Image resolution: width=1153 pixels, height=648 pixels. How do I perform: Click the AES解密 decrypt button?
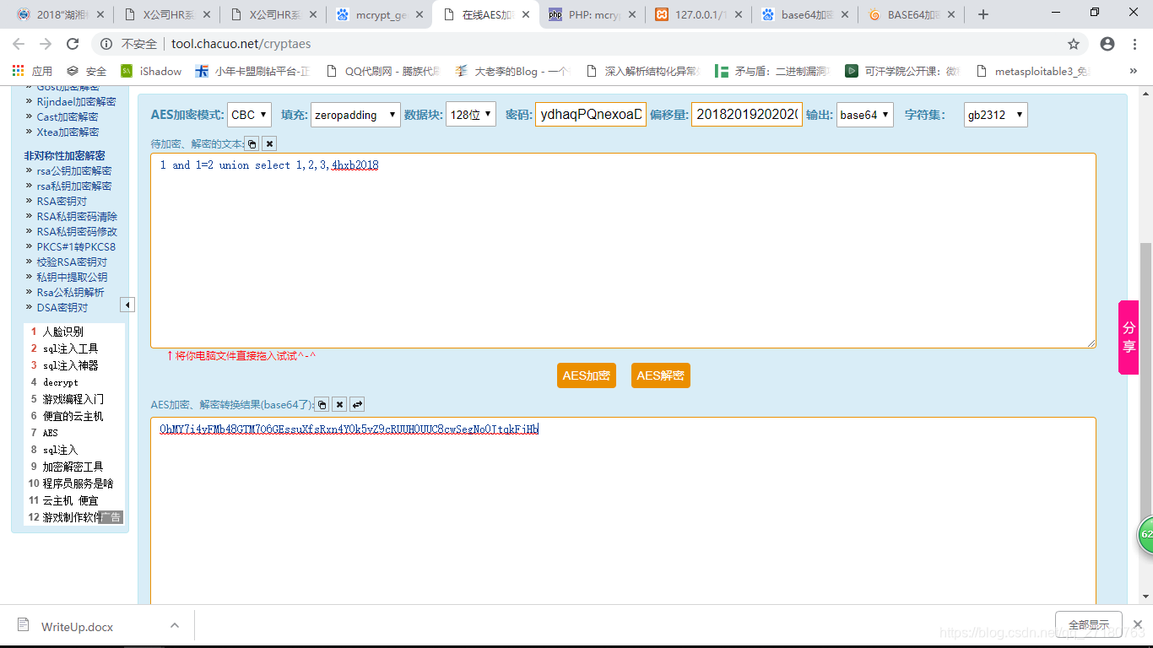pyautogui.click(x=661, y=375)
